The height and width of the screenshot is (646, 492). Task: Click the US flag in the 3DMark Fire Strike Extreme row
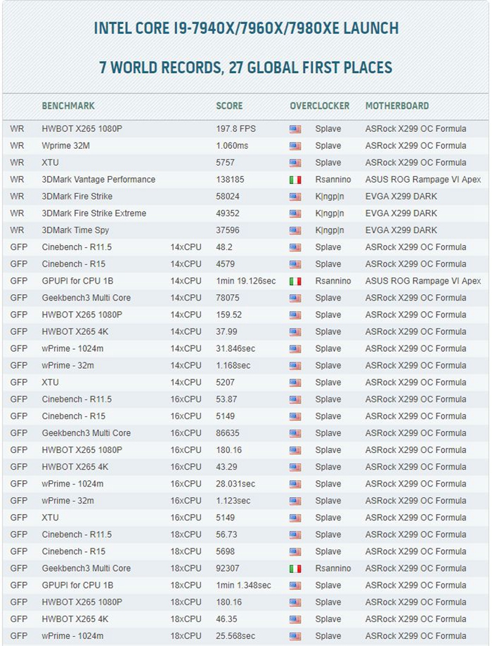[295, 214]
